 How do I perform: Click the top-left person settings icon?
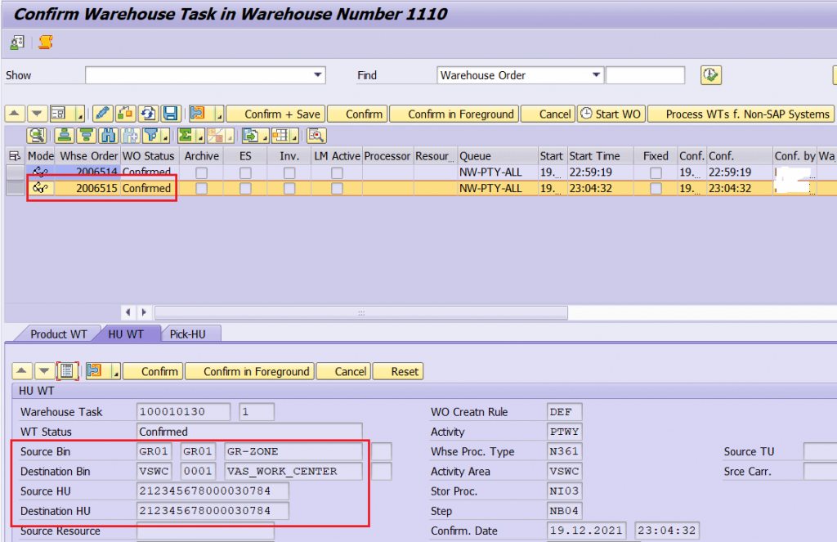tap(17, 43)
